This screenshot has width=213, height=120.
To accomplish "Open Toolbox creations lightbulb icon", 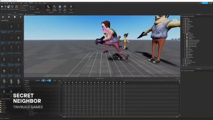I will pos(21,17).
